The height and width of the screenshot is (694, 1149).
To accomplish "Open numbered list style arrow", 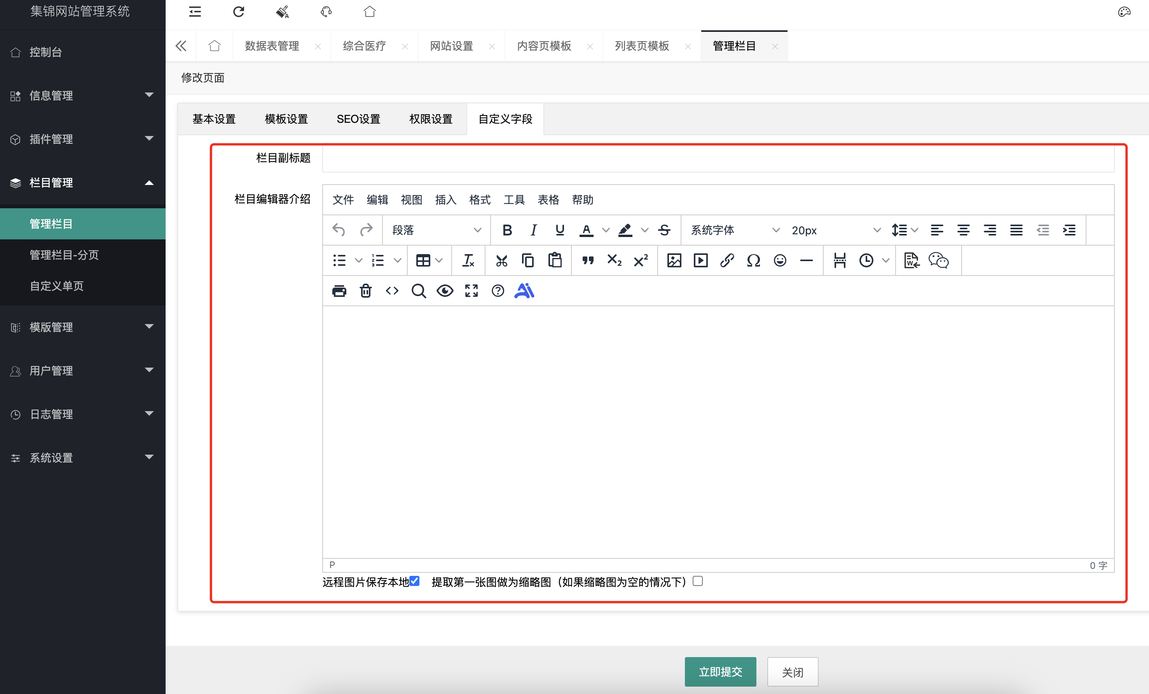I will point(397,260).
